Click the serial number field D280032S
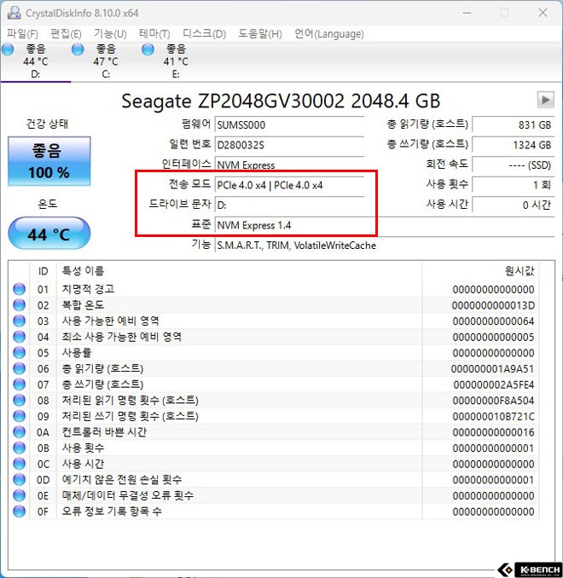Screen dimensions: 563x578 [x=289, y=145]
